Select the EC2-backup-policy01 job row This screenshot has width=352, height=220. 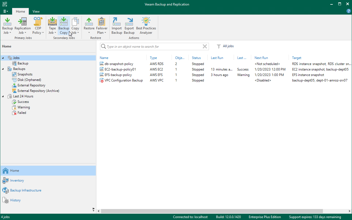225,69
